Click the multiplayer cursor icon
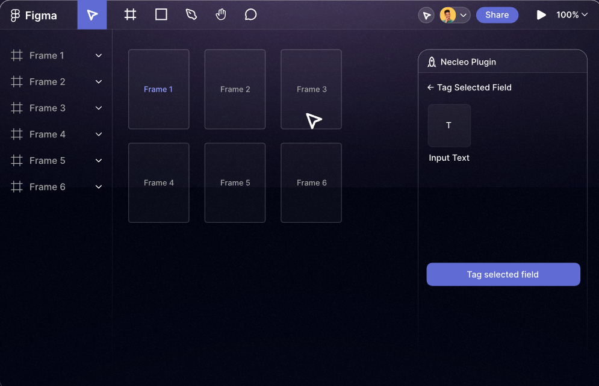This screenshot has height=386, width=599. [426, 15]
